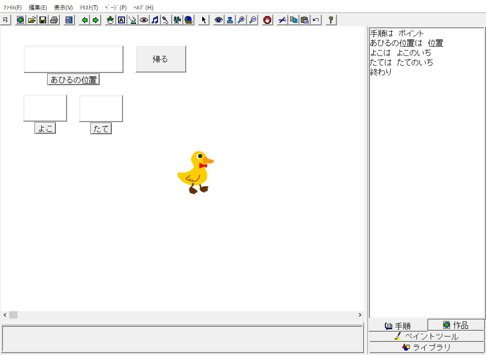Click the page layout grid icon
This screenshot has height=355, width=486.
[69, 20]
